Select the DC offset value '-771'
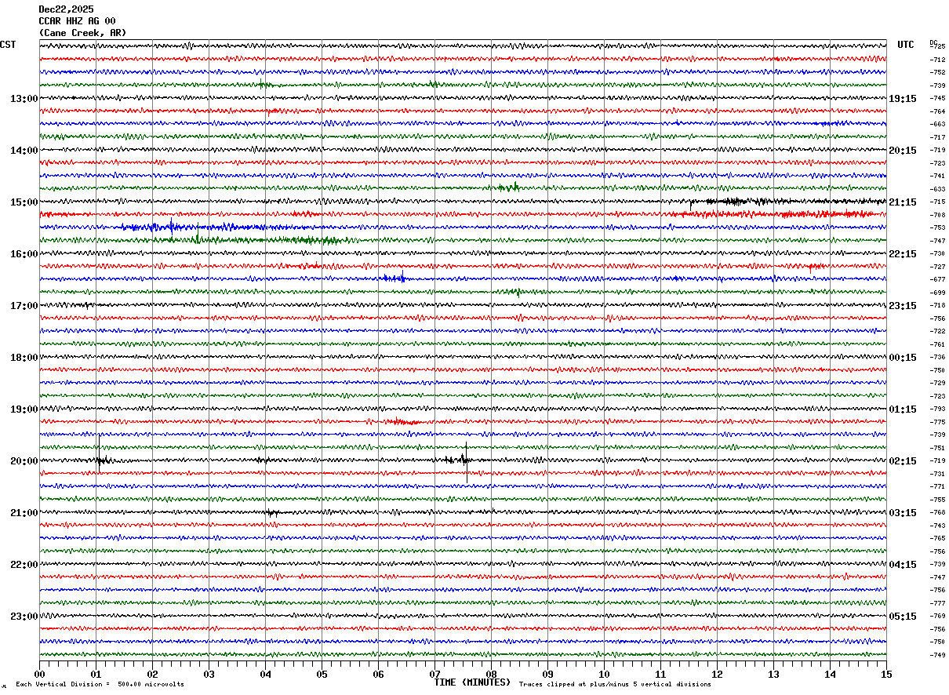This screenshot has height=695, width=949. click(937, 487)
